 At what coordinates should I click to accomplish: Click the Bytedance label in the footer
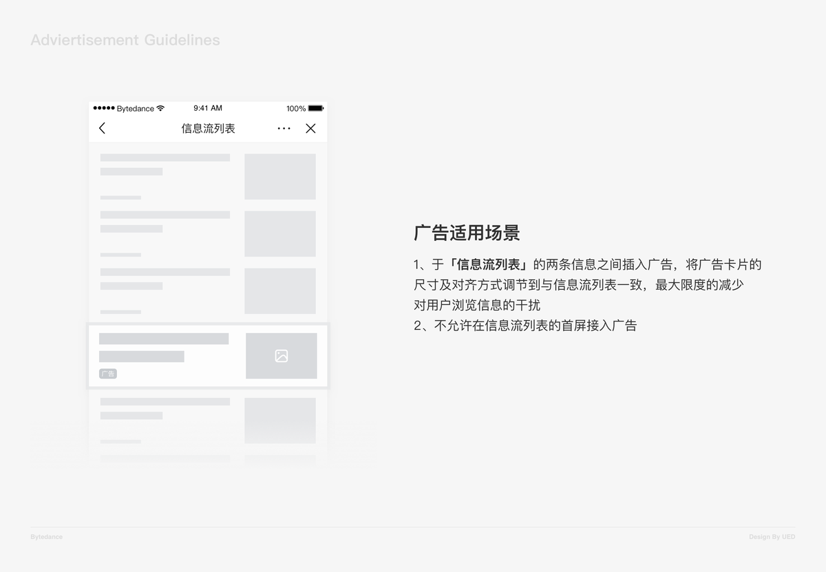(x=45, y=537)
